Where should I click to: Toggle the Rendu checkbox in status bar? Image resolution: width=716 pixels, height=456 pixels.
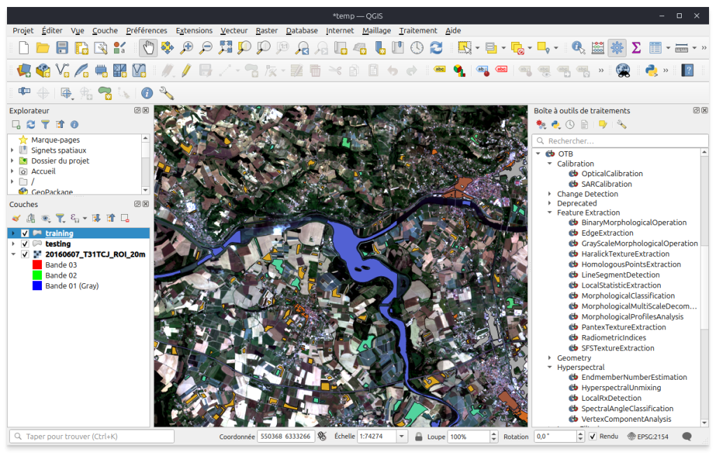593,436
